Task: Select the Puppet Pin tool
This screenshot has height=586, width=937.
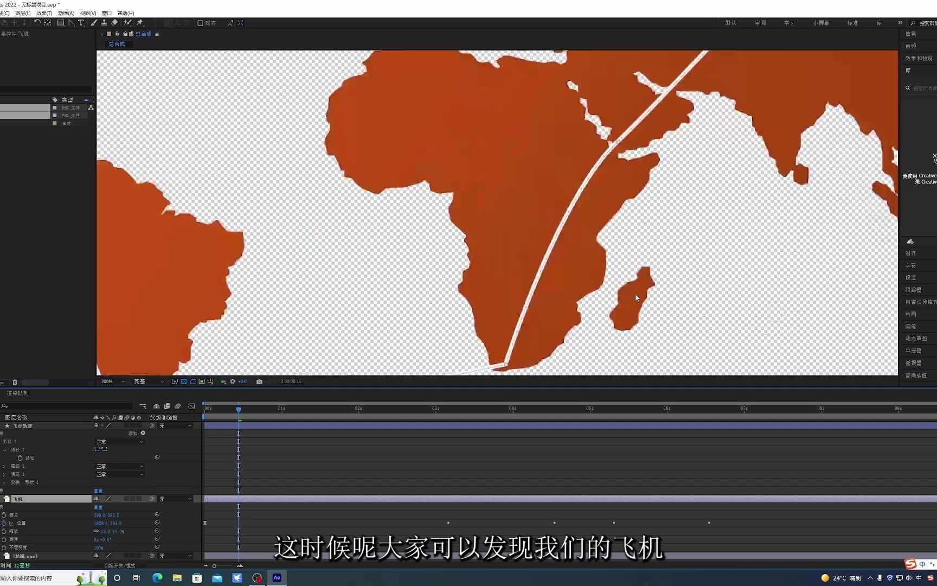Action: click(140, 23)
